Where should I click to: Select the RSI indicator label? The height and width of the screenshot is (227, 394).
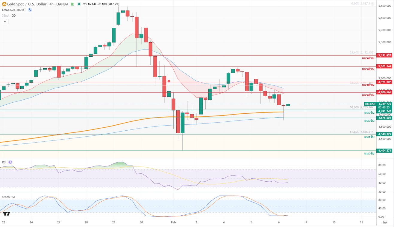tap(4, 162)
